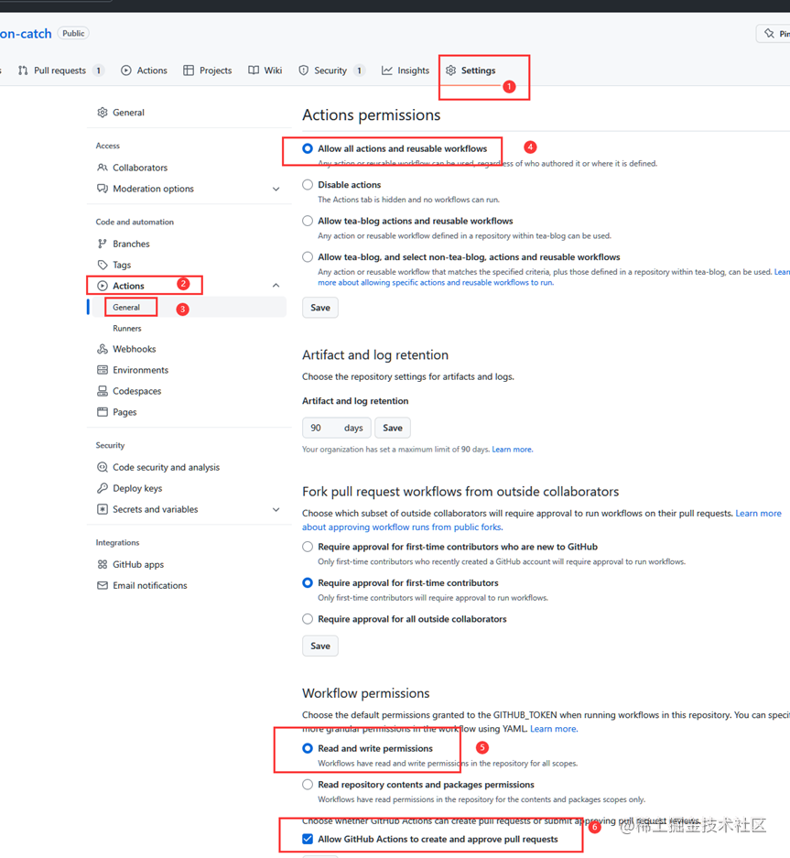Expand the Secrets and variables chevron

pyautogui.click(x=276, y=509)
